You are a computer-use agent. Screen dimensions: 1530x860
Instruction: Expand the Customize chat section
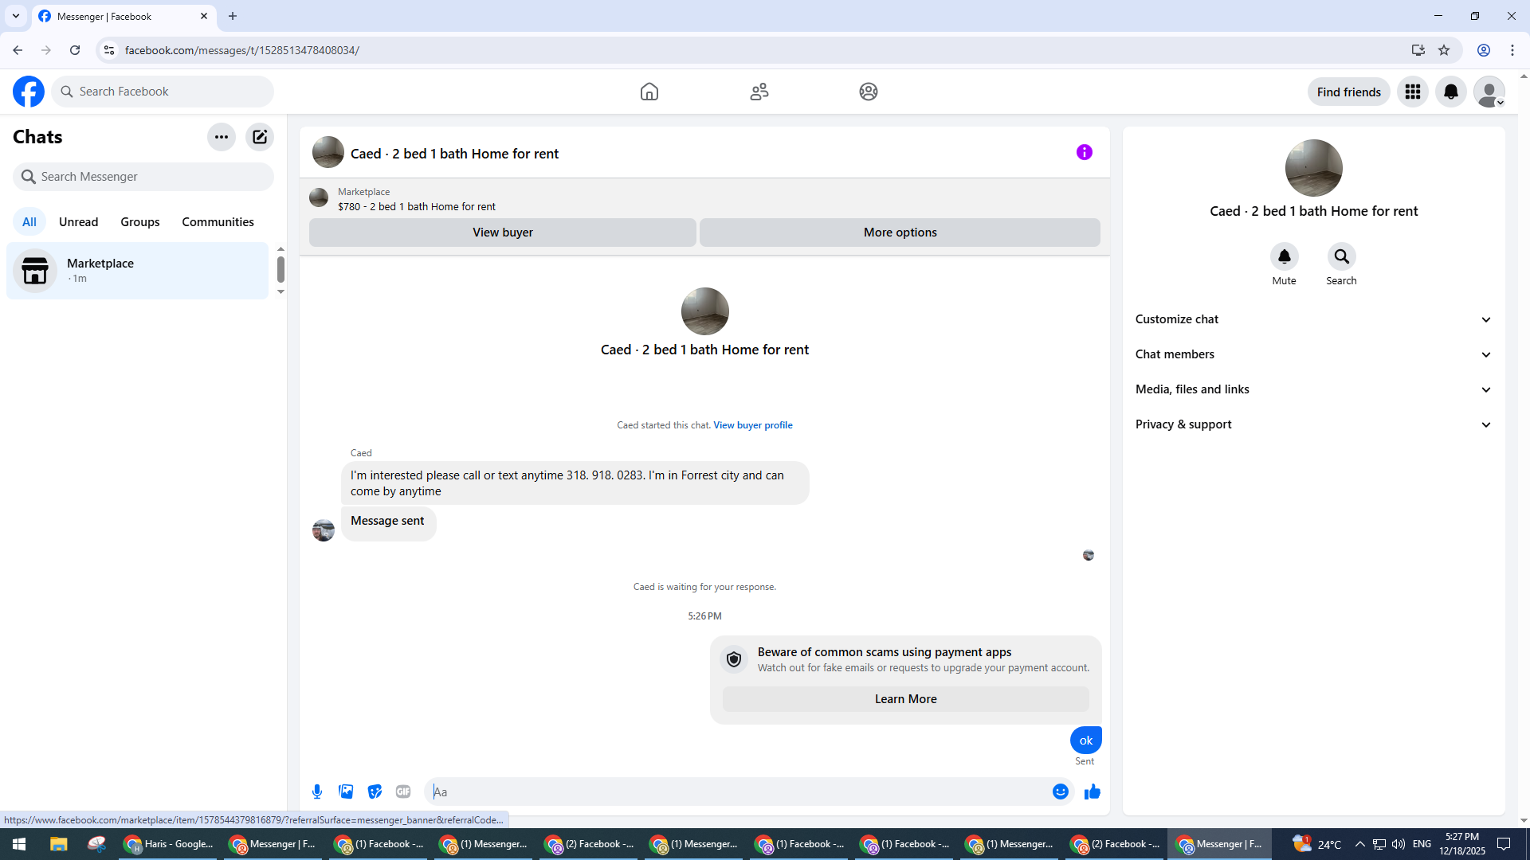coord(1314,319)
